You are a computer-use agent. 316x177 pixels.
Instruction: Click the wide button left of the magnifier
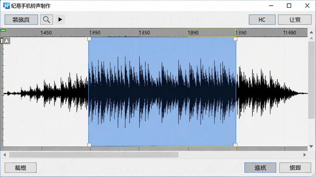pos(21,20)
